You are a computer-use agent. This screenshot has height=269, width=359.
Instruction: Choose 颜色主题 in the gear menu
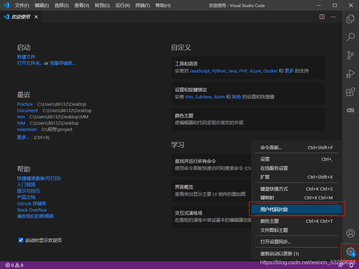click(x=297, y=221)
